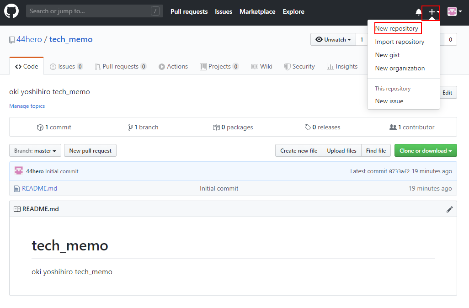Screen dimensions: 469x308
Task: View the 1 commit history
Action: [x=54, y=127]
